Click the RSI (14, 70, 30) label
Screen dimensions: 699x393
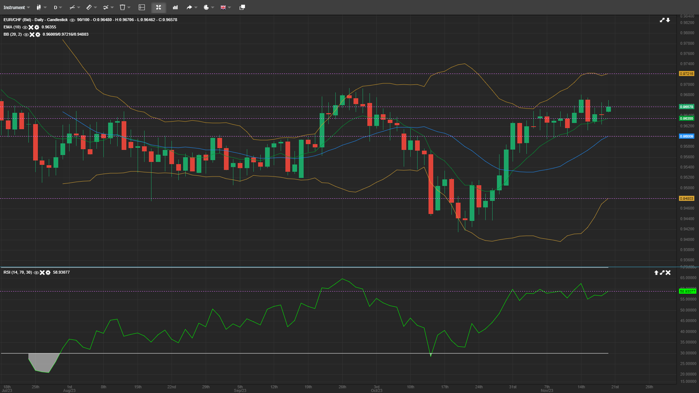[x=18, y=272]
